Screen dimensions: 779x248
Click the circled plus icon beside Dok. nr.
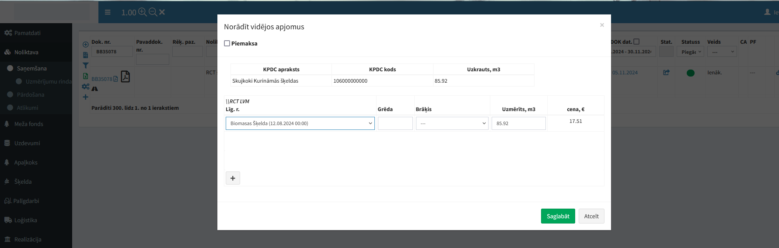(85, 44)
